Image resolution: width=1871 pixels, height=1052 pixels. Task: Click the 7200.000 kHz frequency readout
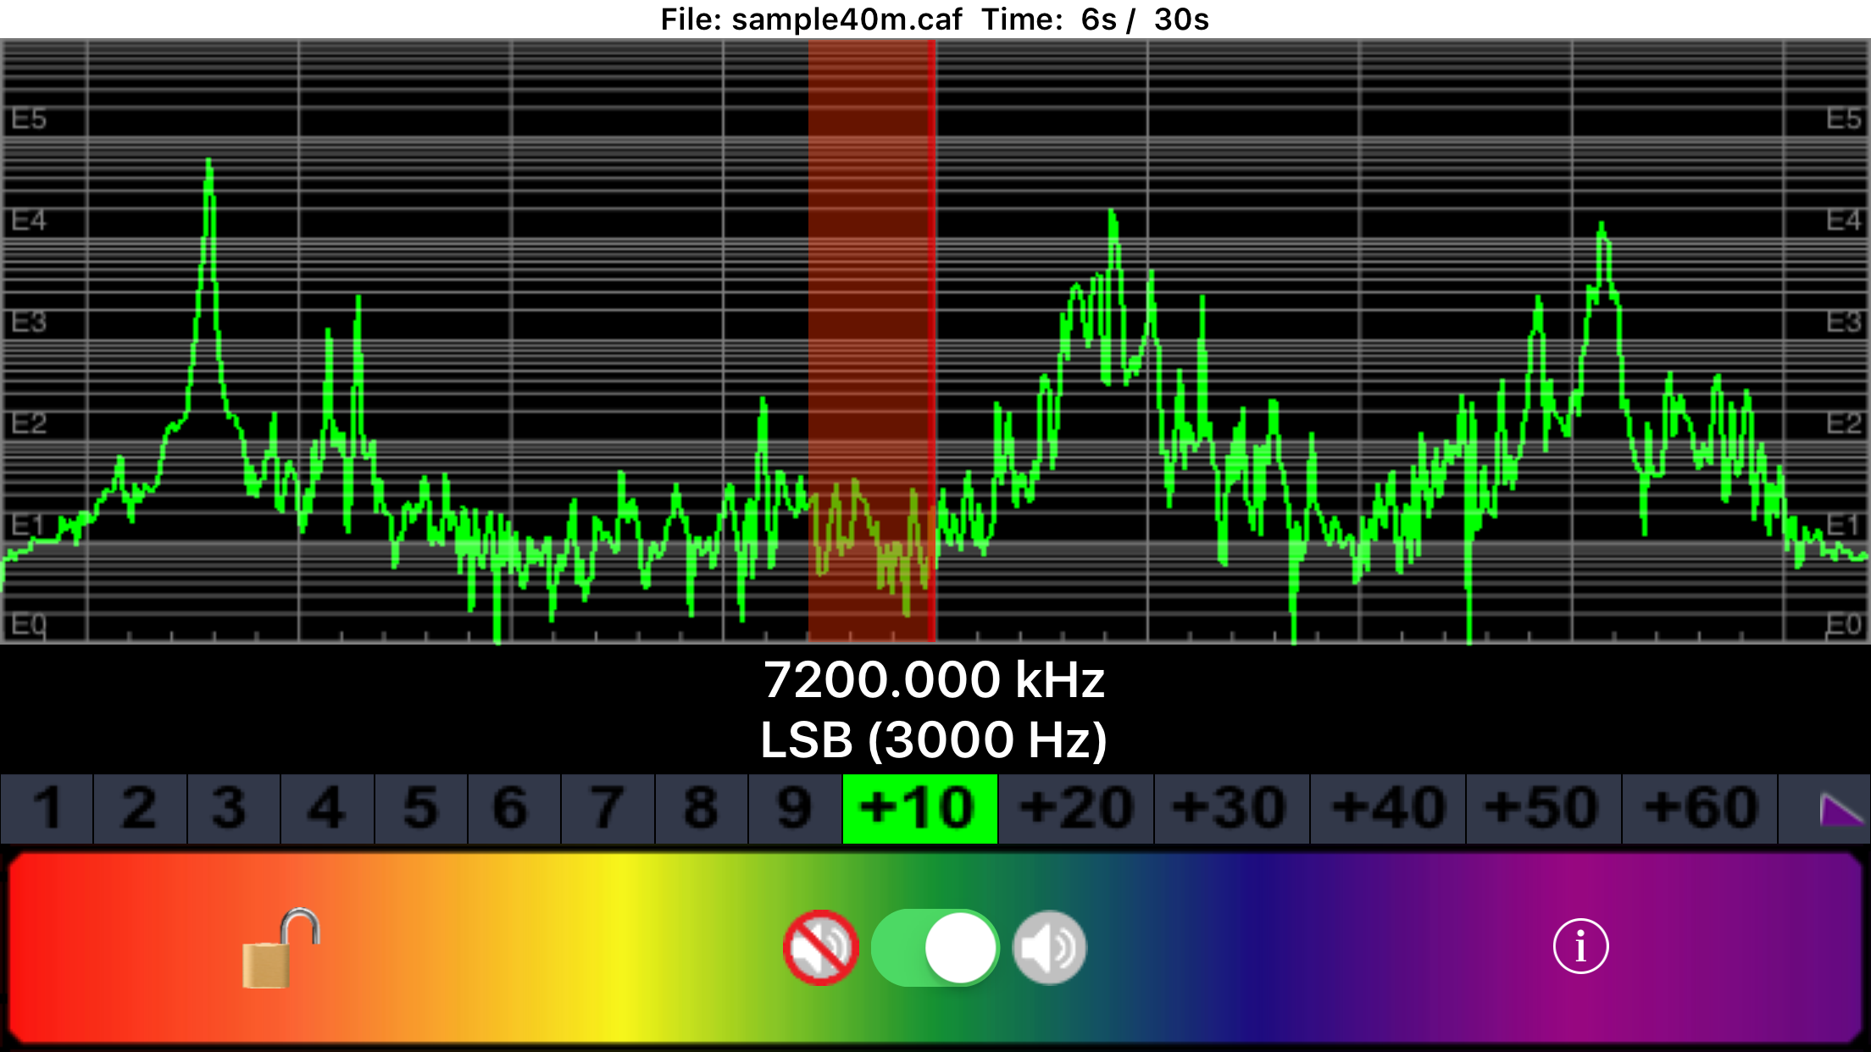[935, 677]
